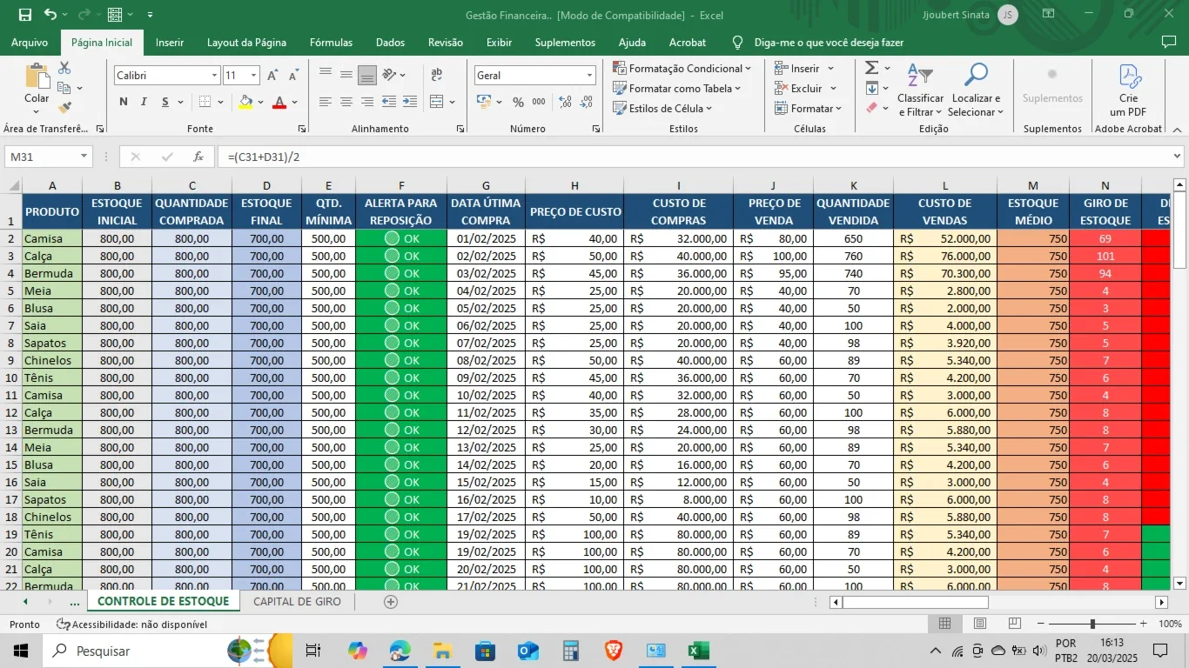Expand the Calibri font name dropdown
Image resolution: width=1189 pixels, height=668 pixels.
pos(214,76)
